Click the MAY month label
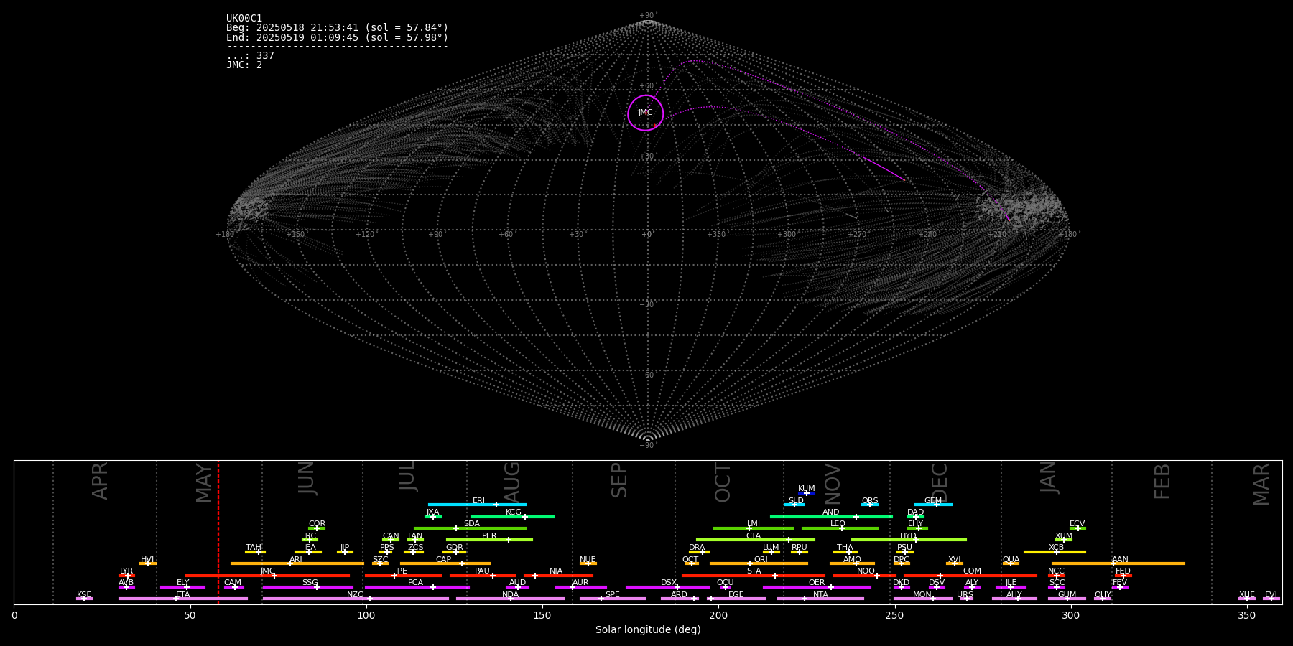 [x=205, y=483]
